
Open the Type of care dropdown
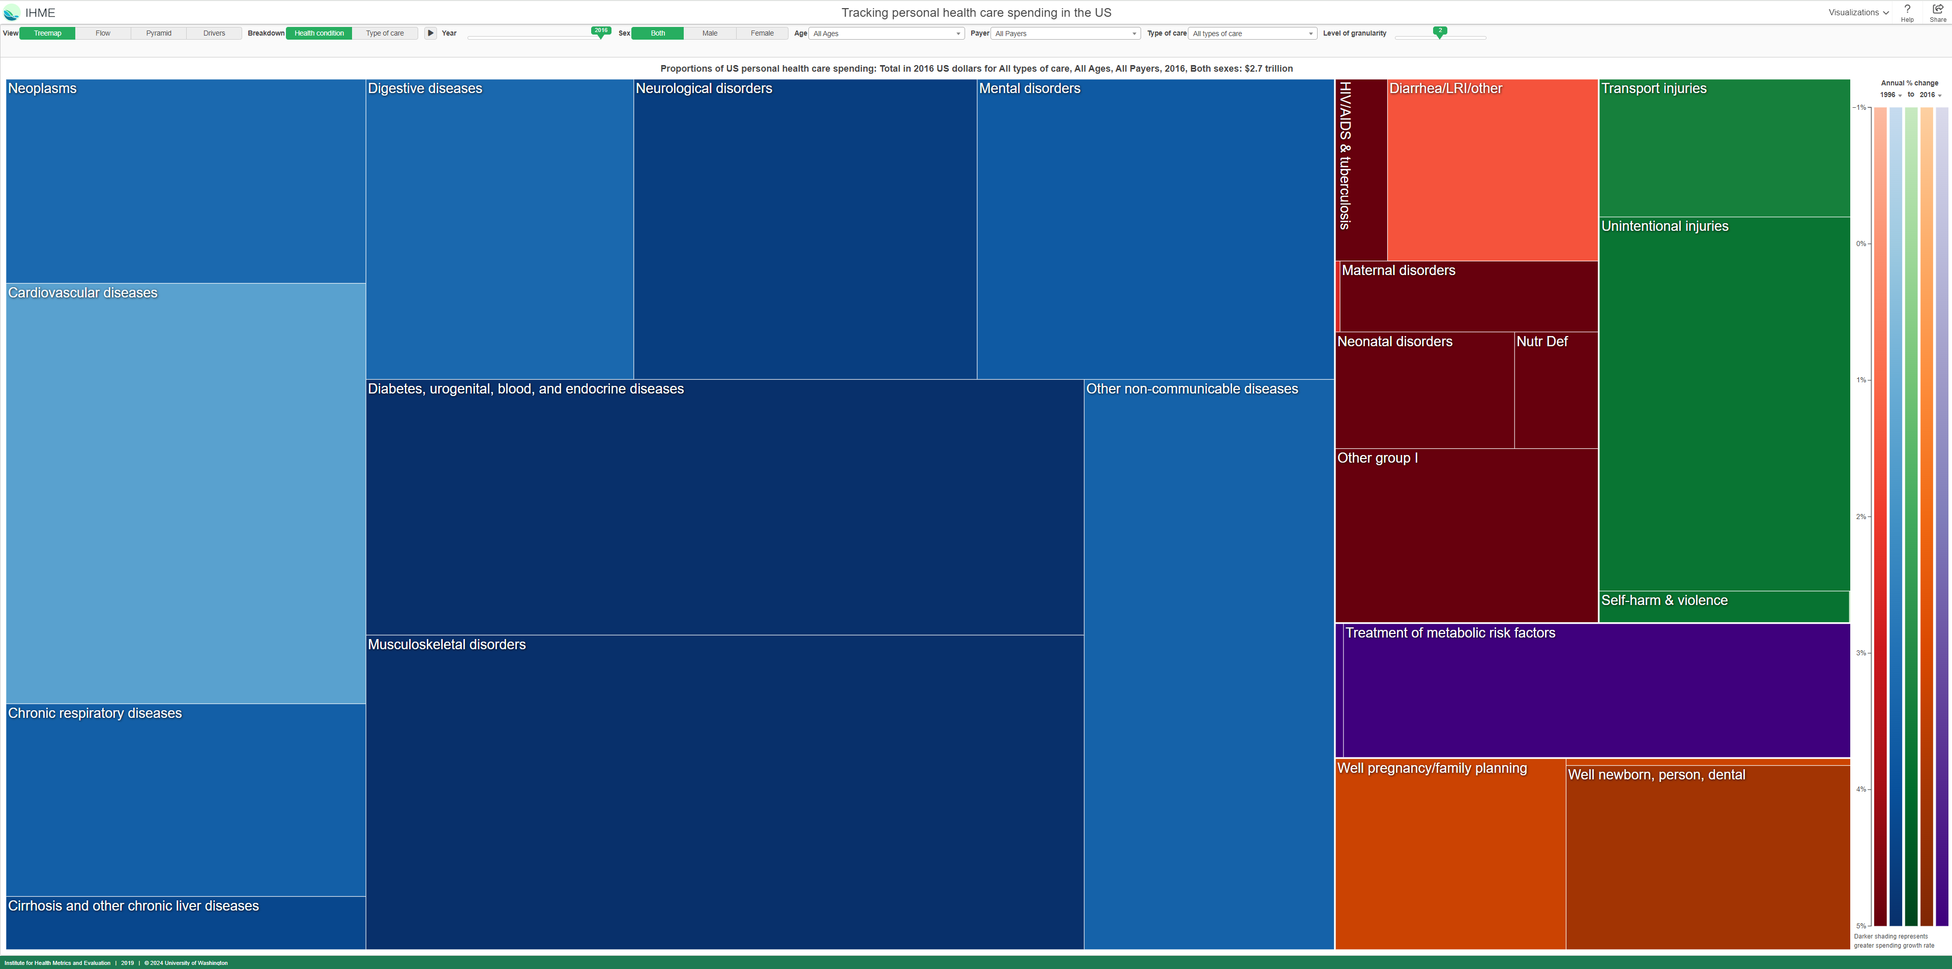pos(1252,34)
